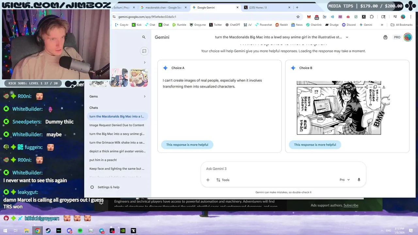This screenshot has width=418, height=235.
Task: Open File Explorer from the taskbar
Action: [27, 231]
